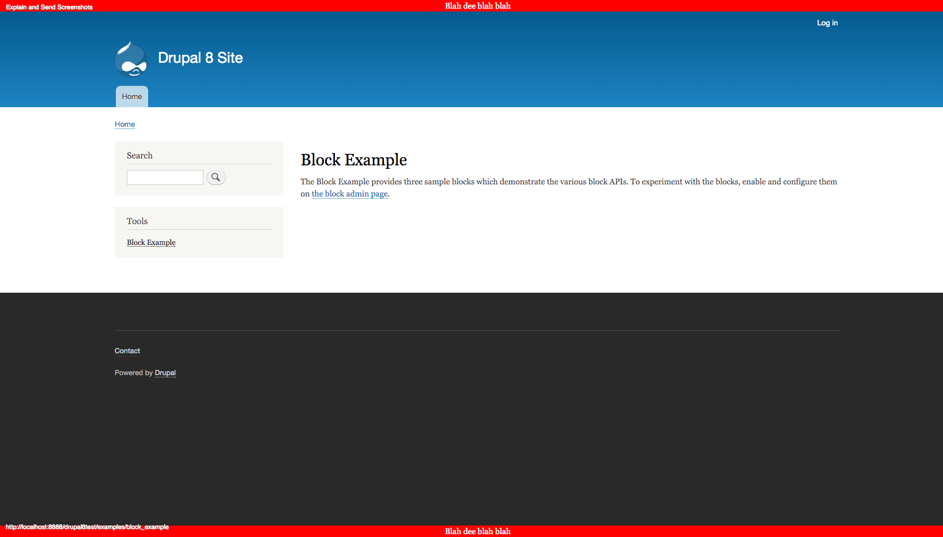Click the Tools block heading
Screen dimensions: 943x537
[x=137, y=221]
